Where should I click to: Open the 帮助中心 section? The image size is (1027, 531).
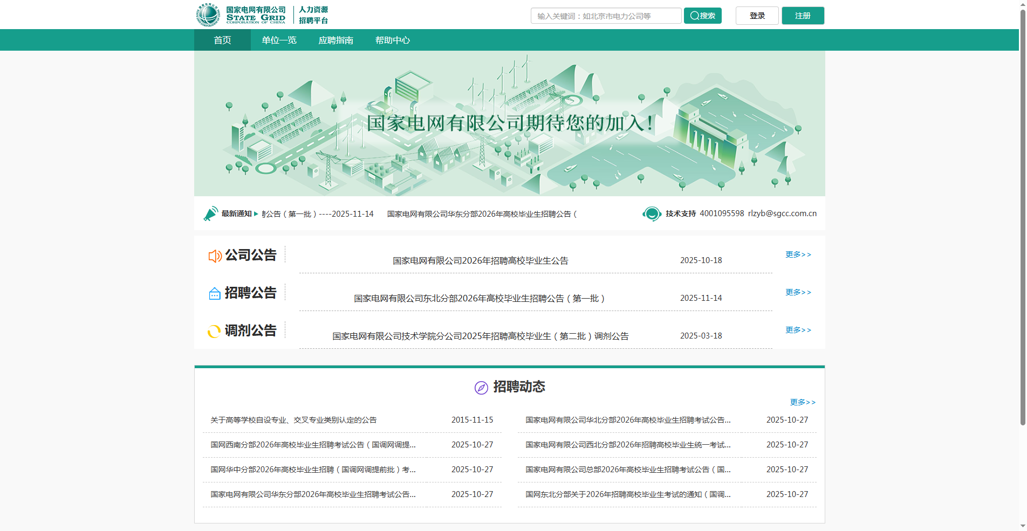(x=393, y=40)
